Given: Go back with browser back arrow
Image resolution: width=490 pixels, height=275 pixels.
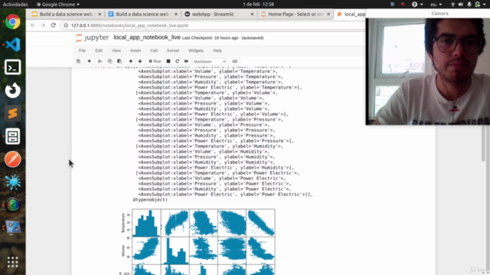Looking at the screenshot, I should click(33, 25).
